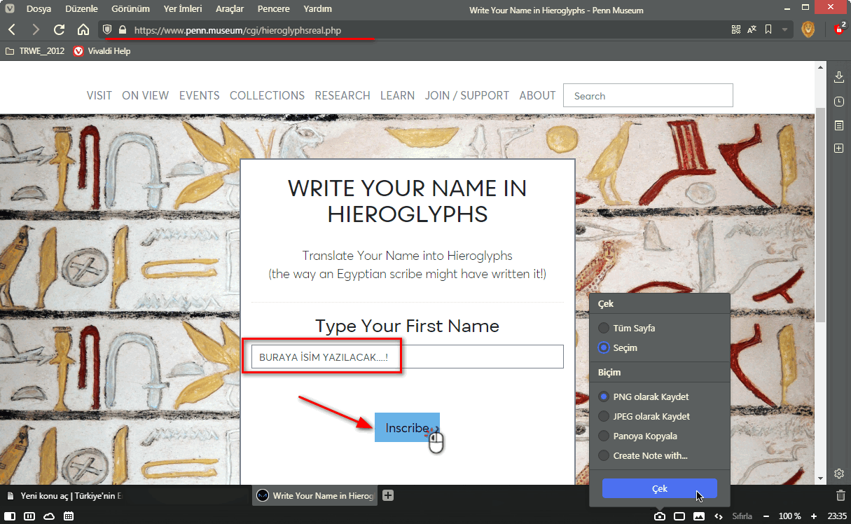This screenshot has height=524, width=851.
Task: Open the ON VIEW navigation link
Action: coord(146,96)
